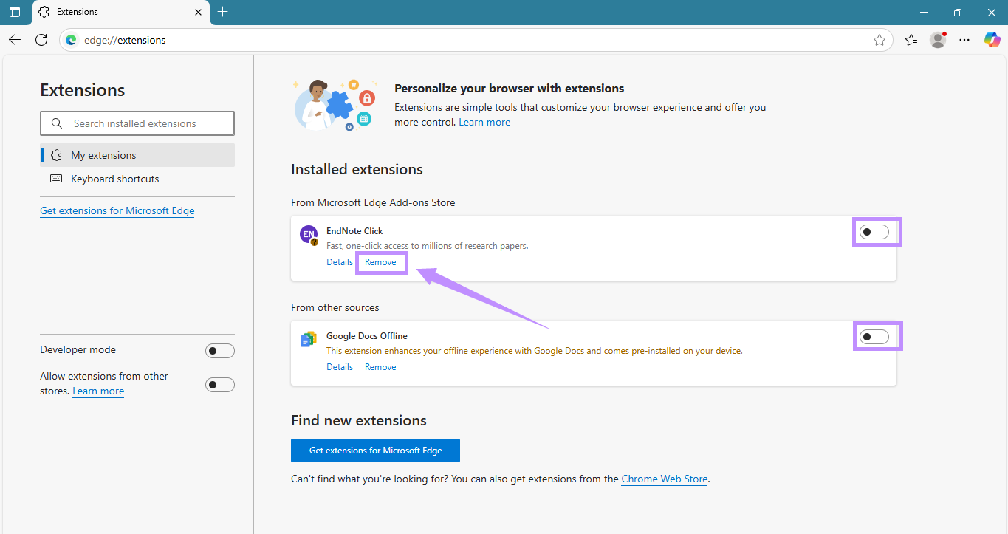Open Settings and more ellipsis menu
The height and width of the screenshot is (534, 1008).
click(964, 40)
